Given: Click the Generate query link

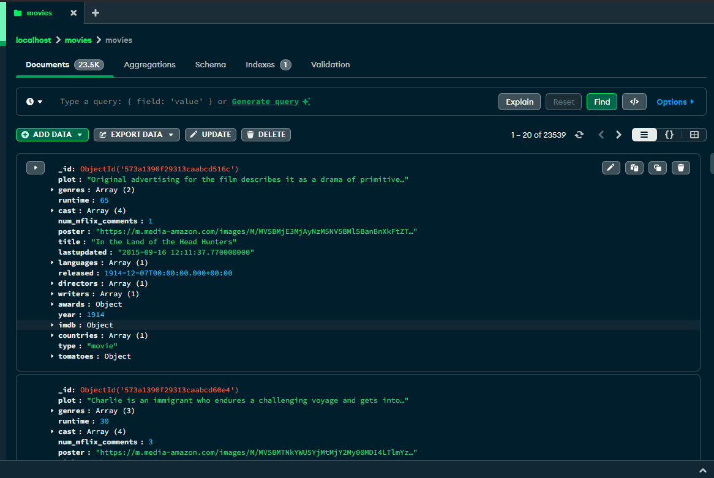Looking at the screenshot, I should 266,102.
